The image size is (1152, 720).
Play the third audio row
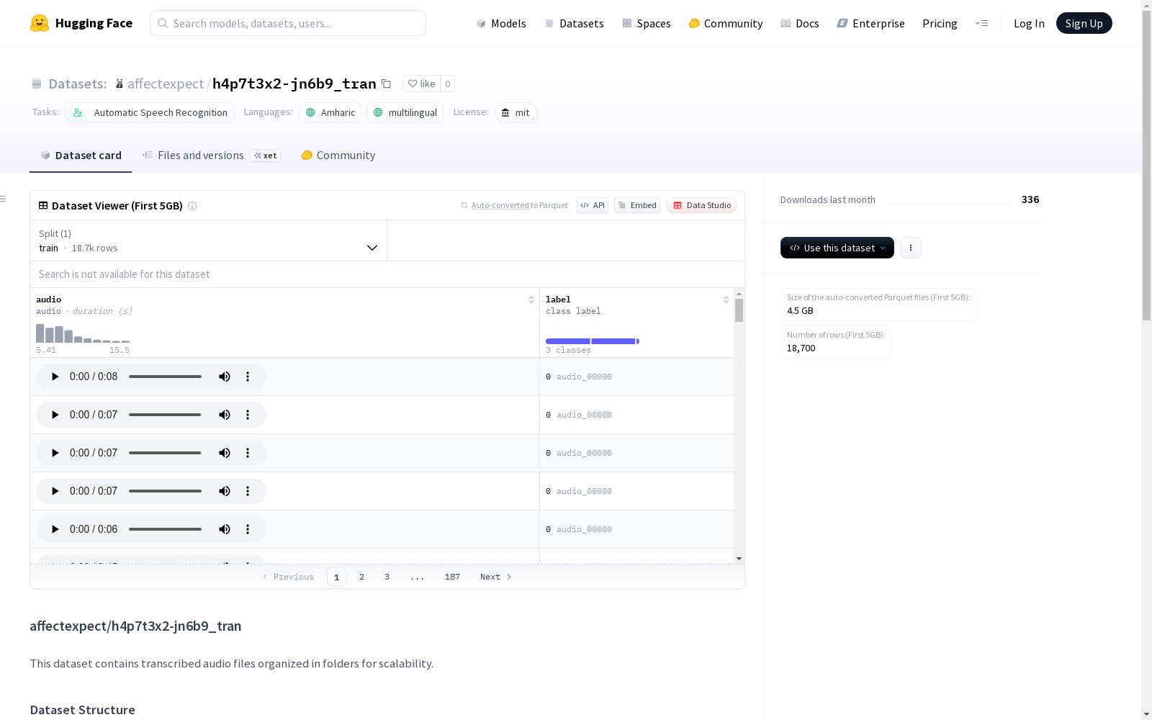(55, 453)
